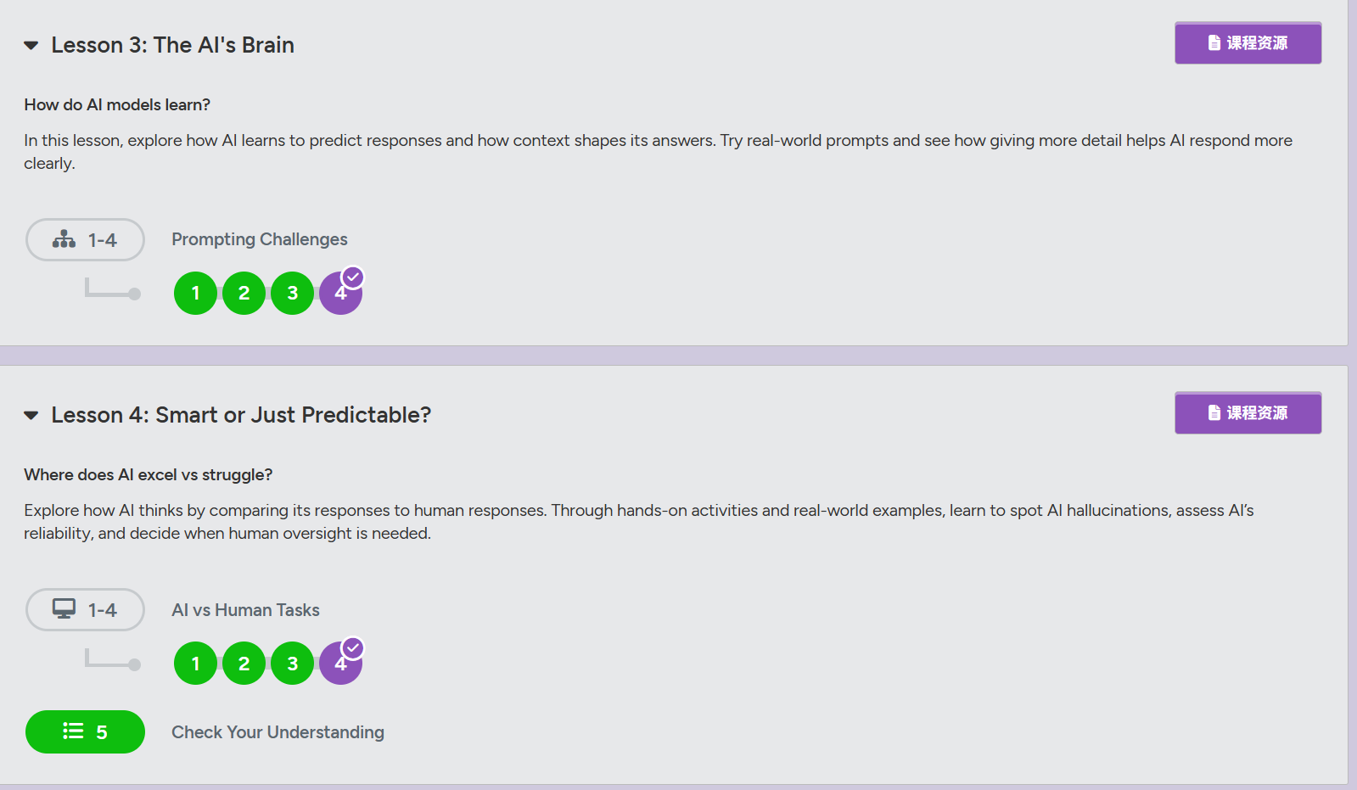
Task: Open level 2 of AI vs Human Tasks
Action: (x=244, y=664)
